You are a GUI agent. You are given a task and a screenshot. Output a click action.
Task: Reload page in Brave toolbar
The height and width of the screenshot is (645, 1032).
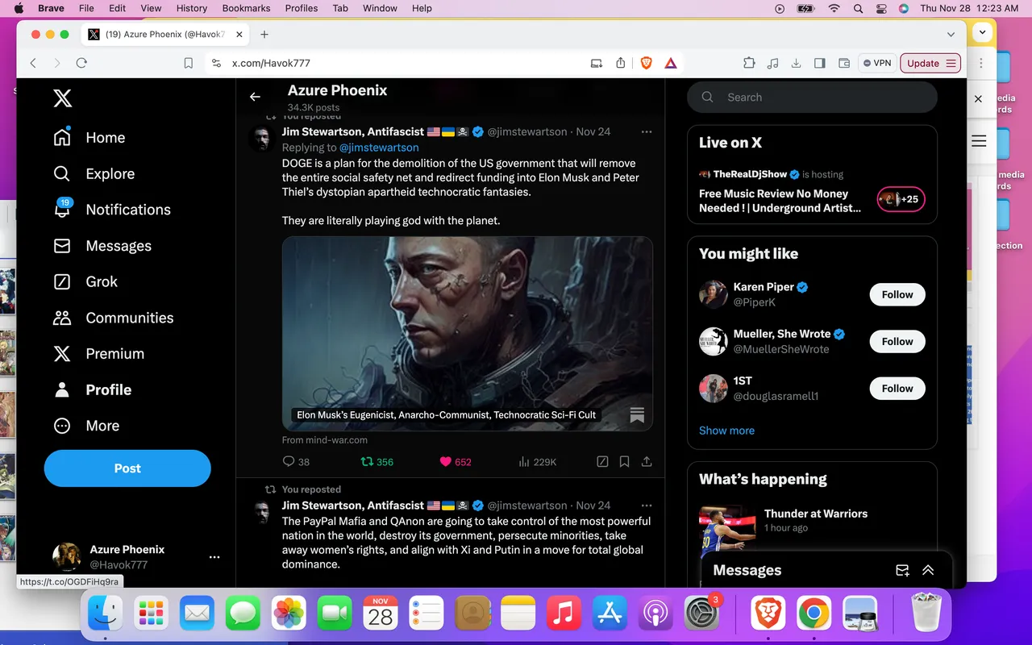(x=81, y=63)
